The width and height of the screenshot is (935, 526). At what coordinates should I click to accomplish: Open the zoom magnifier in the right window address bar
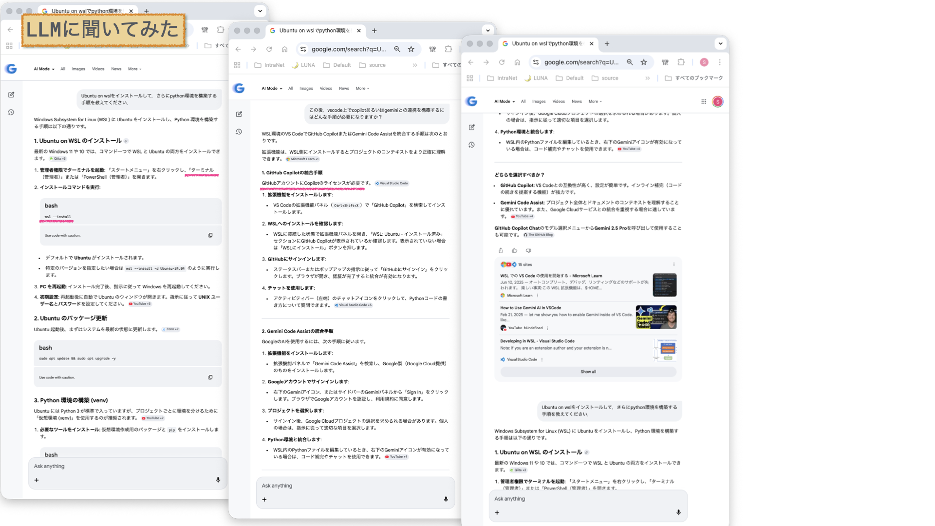click(630, 62)
